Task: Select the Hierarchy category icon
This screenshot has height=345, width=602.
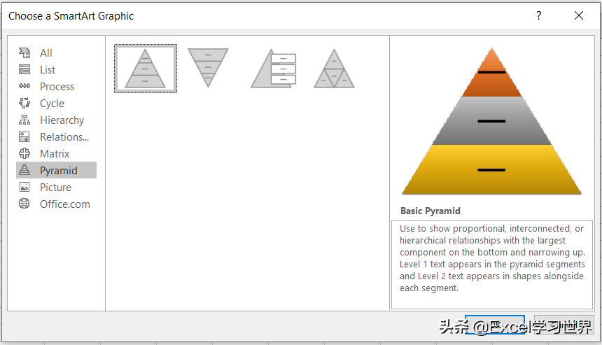Action: coord(24,120)
